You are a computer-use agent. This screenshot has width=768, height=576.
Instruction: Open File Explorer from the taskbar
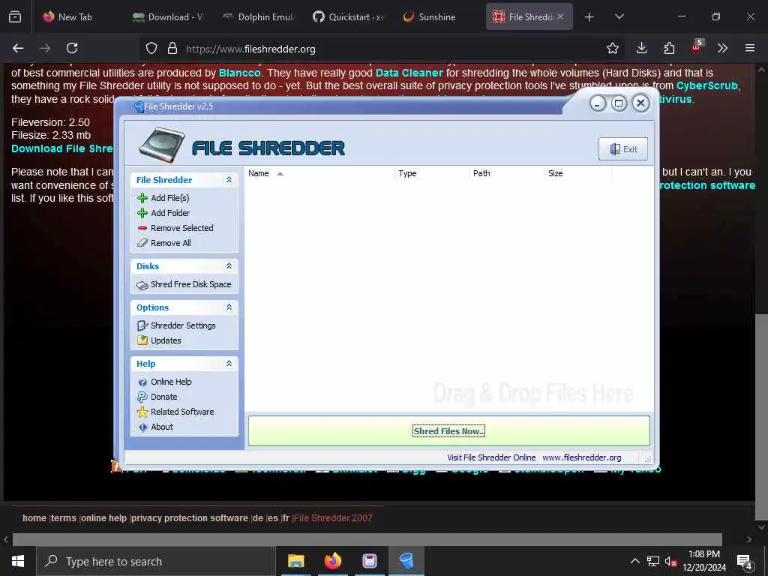(295, 561)
